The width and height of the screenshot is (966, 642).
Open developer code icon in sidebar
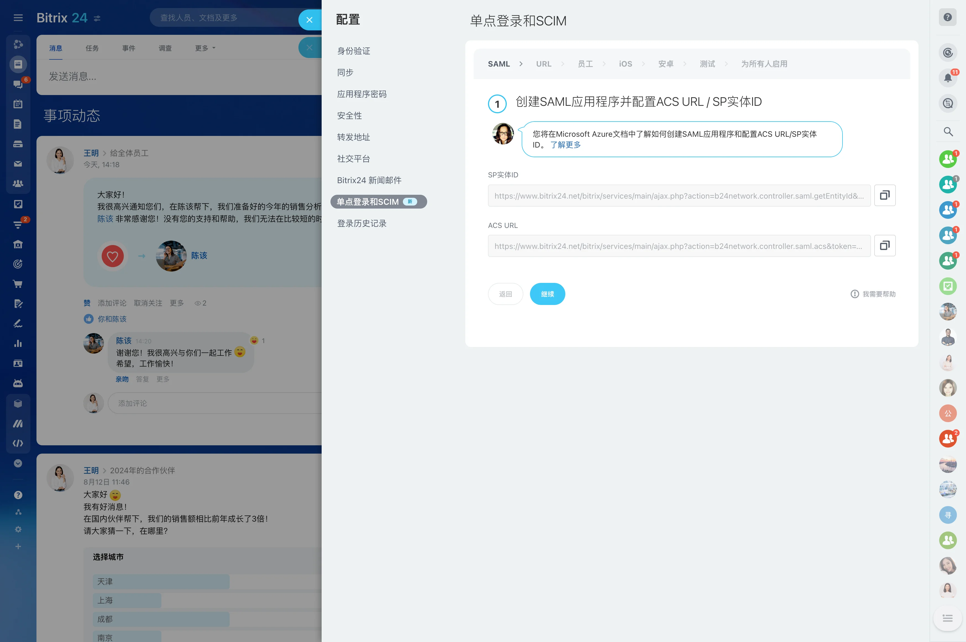click(18, 443)
